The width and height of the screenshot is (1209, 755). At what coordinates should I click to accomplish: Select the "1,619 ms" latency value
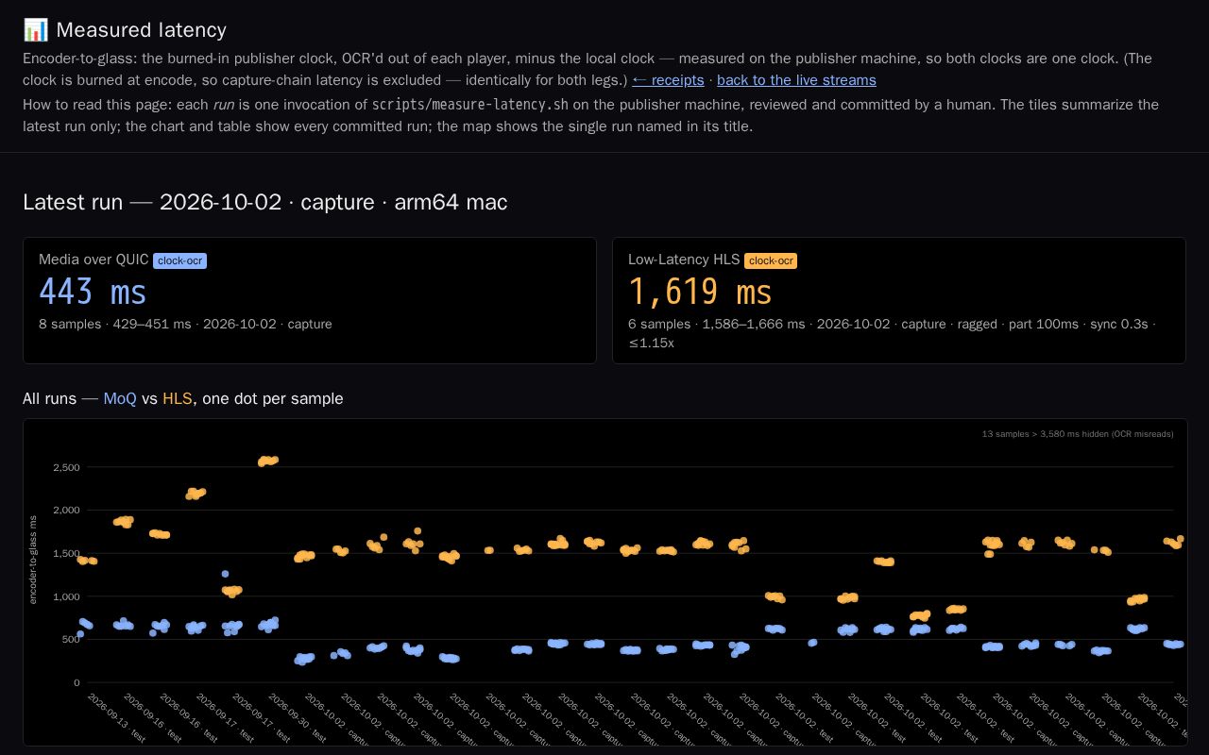700,292
